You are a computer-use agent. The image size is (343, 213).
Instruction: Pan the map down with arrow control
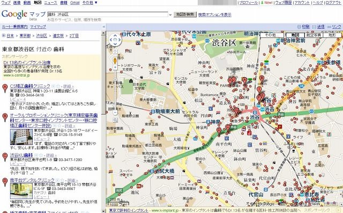tap(115, 44)
